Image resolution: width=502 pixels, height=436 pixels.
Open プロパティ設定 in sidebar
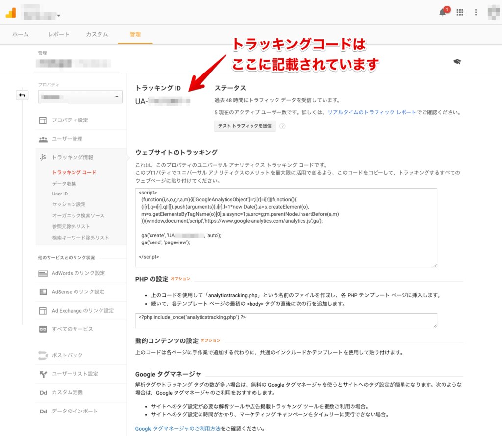(x=70, y=121)
